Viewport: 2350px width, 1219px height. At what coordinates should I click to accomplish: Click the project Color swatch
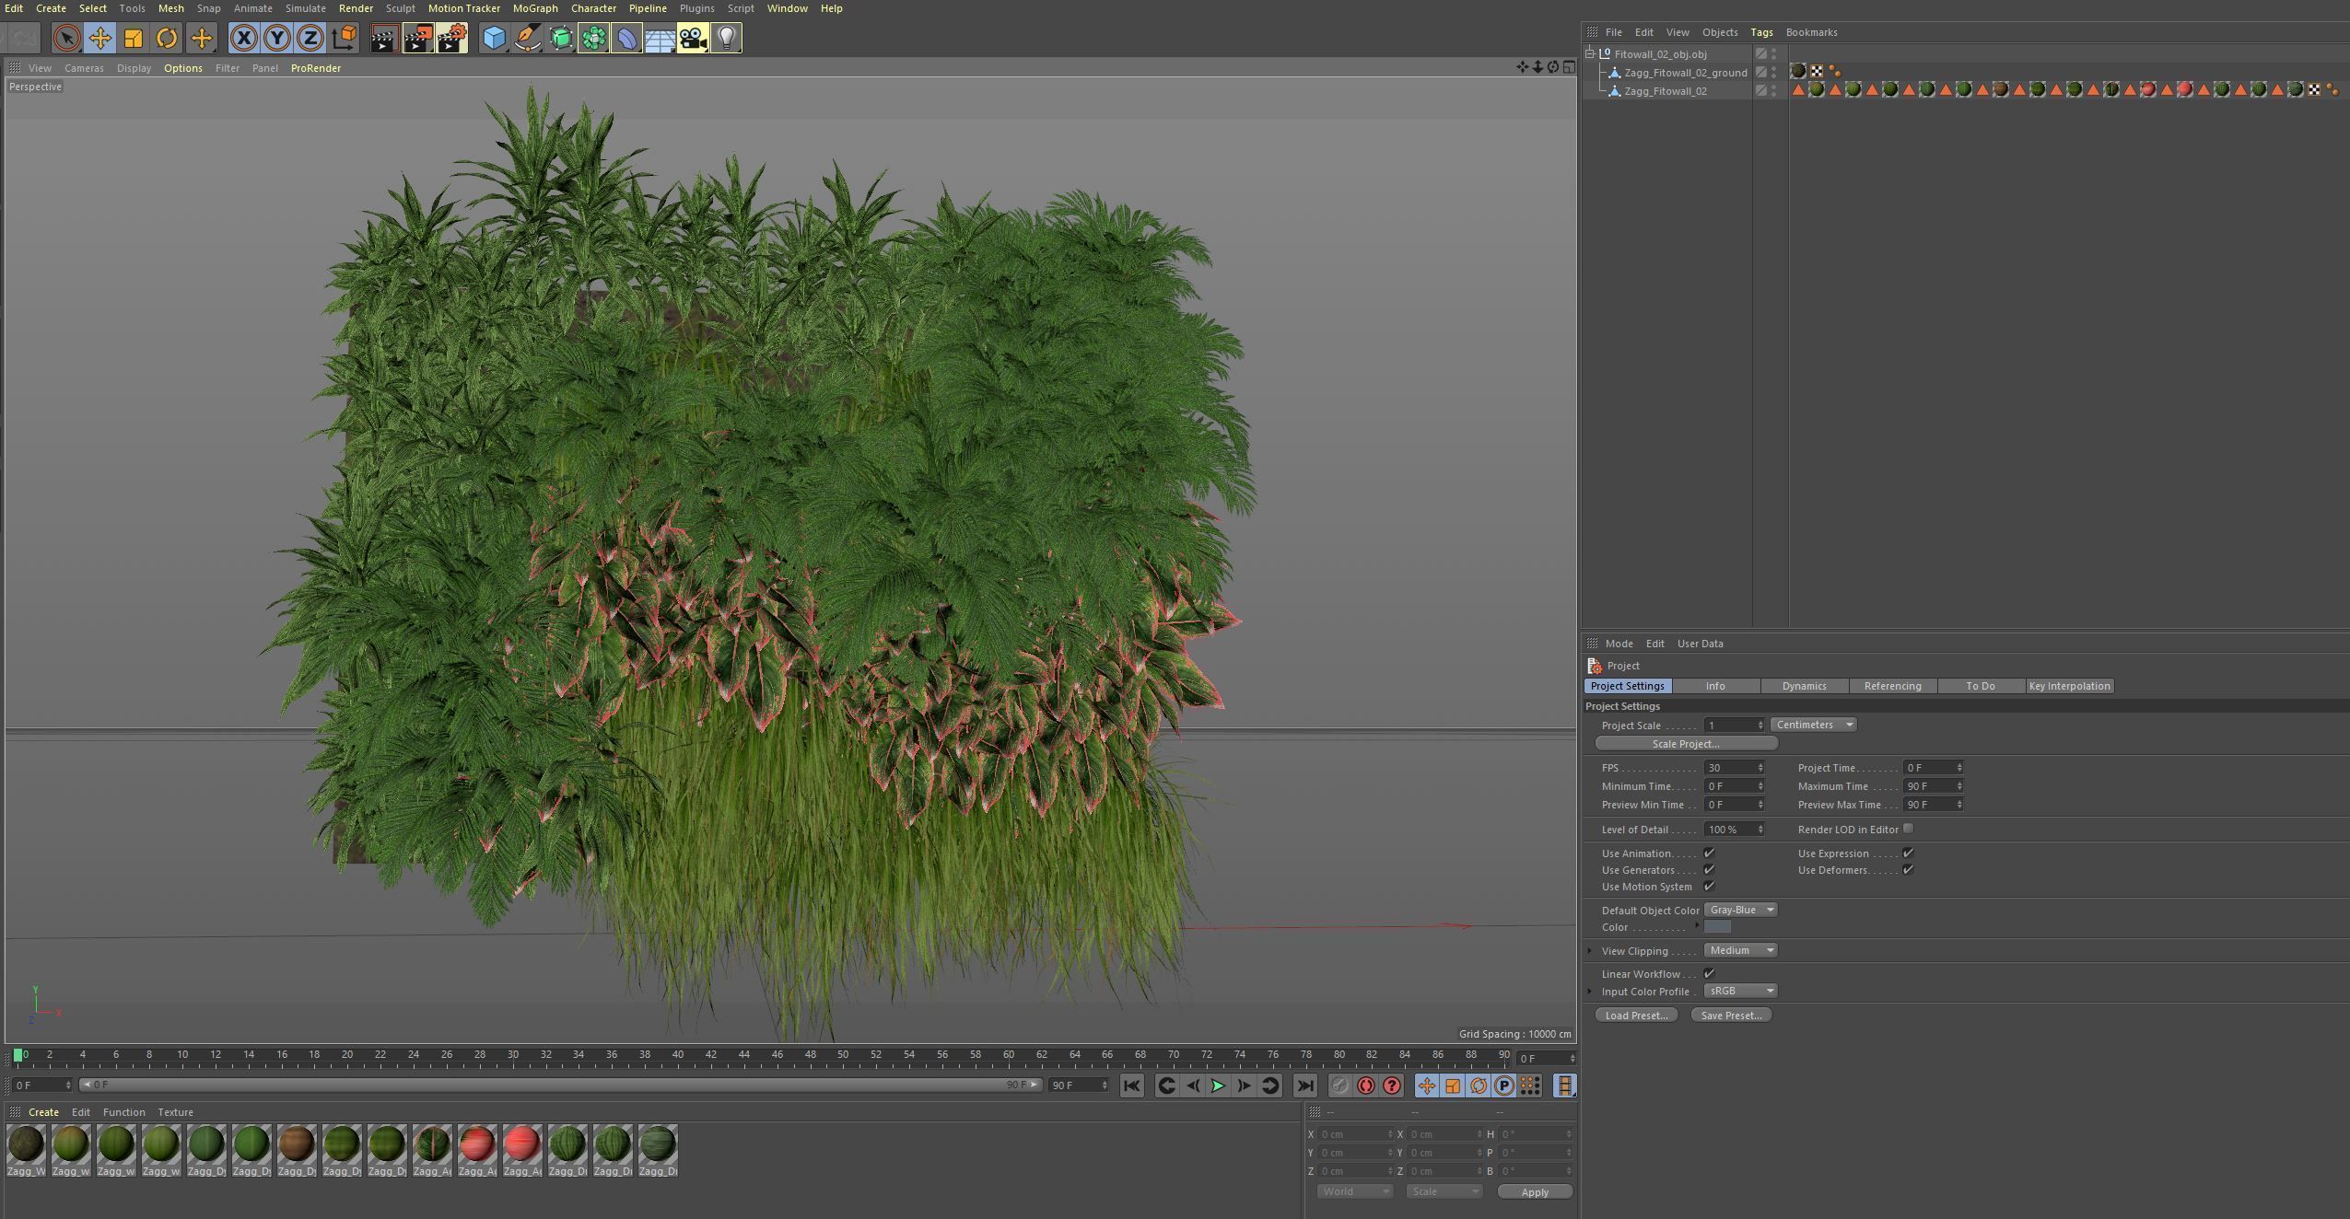click(1717, 927)
